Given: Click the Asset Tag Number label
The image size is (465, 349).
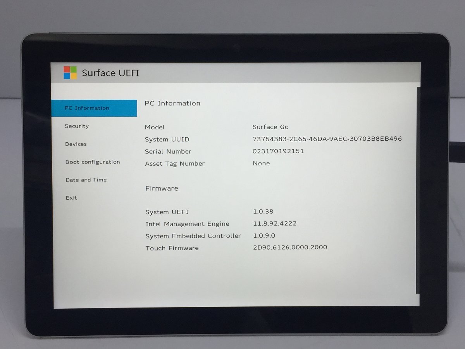Looking at the screenshot, I should (175, 164).
